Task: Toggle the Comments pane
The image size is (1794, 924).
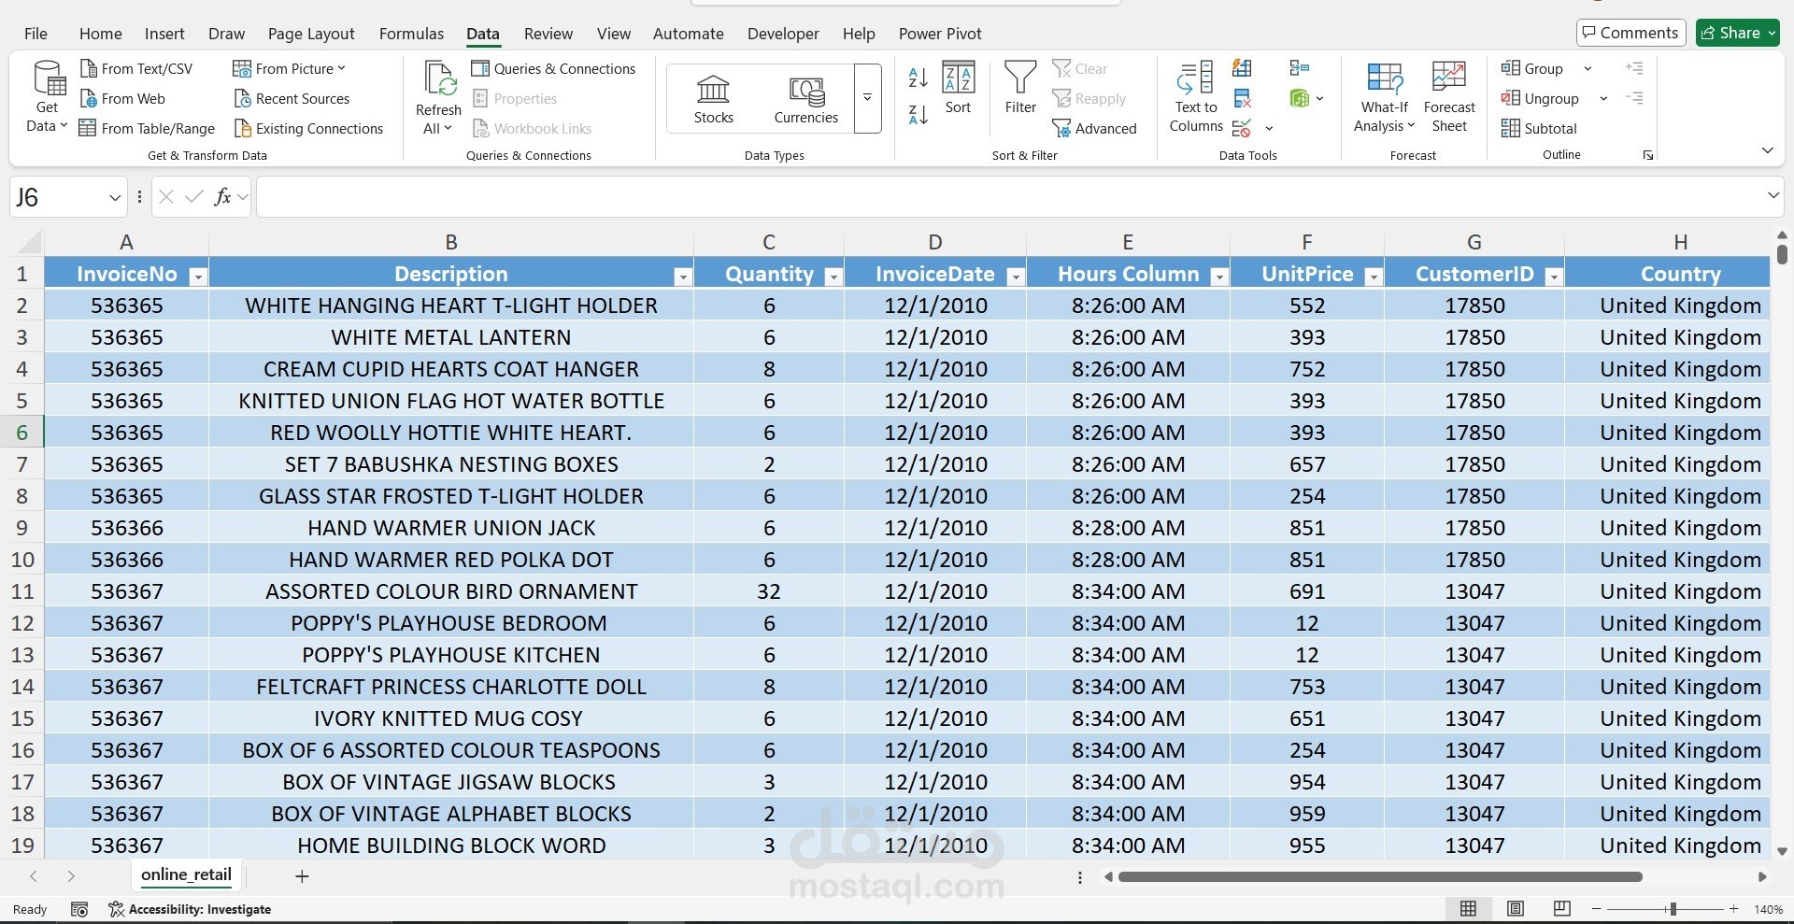Action: tap(1630, 32)
